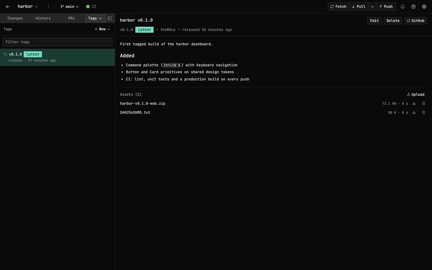This screenshot has width=432, height=270.
Task: Switch branch via main dropdown
Action: [70, 7]
